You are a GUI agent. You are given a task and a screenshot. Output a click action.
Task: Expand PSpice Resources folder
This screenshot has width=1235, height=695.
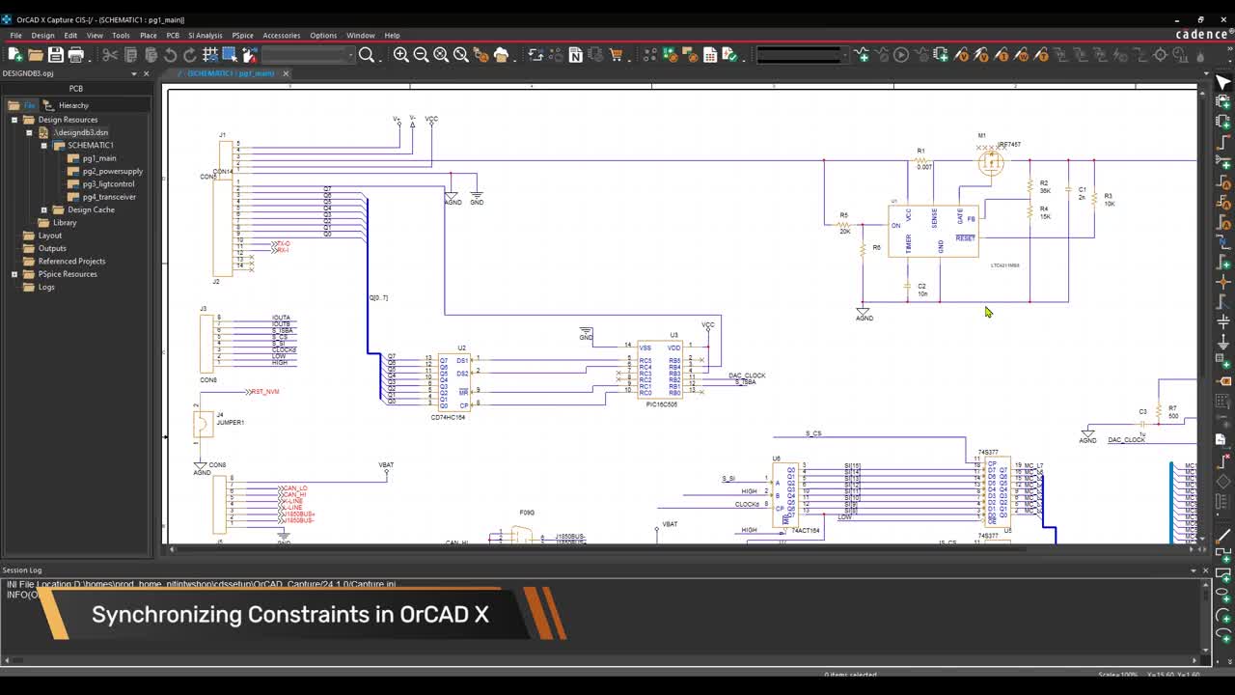coord(14,274)
